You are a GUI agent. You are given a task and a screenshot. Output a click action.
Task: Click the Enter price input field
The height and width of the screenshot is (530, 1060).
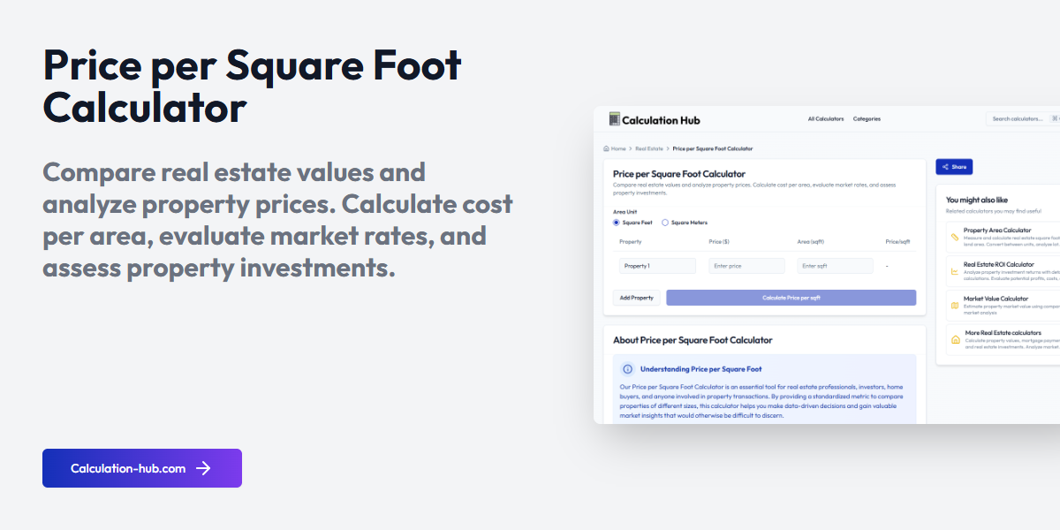(x=746, y=266)
